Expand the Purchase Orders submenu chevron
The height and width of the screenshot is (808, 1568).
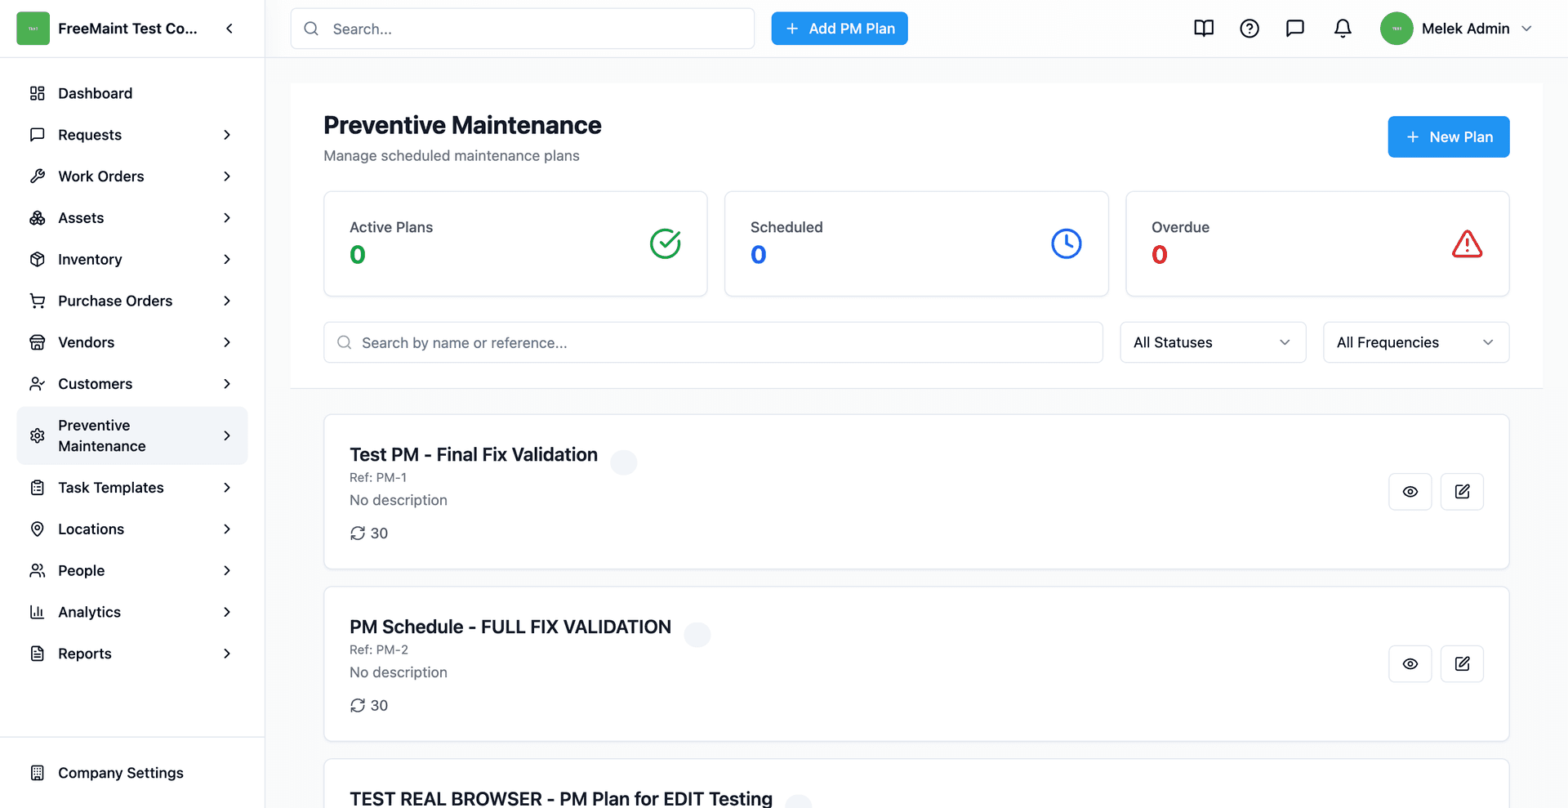tap(227, 301)
